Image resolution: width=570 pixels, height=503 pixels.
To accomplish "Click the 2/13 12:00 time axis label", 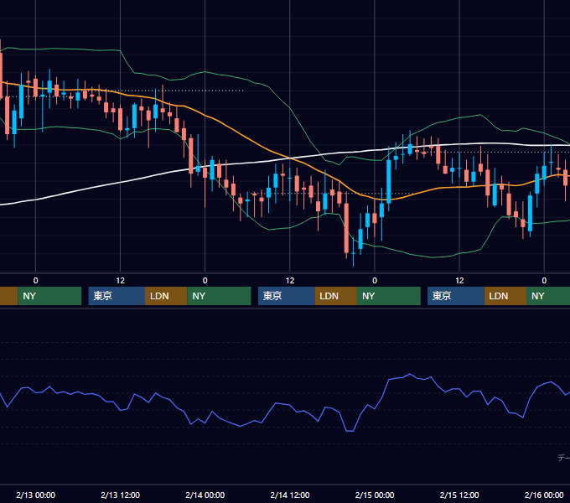I will click(x=121, y=495).
